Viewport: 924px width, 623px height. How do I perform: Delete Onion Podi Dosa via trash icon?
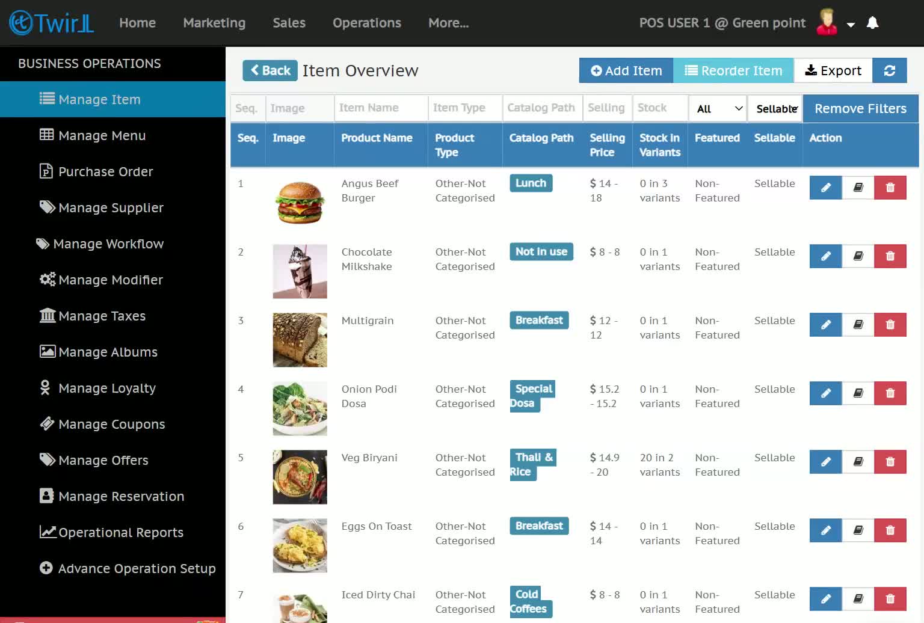890,393
